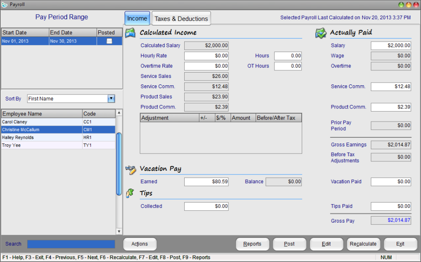Click the Before/After Tax column header
This screenshot has width=421, height=262.
click(x=278, y=118)
